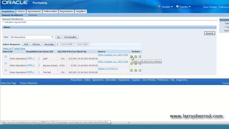Click Replace with catalog items icon in asdf row
This screenshot has width=229, height=129.
click(x=132, y=57)
